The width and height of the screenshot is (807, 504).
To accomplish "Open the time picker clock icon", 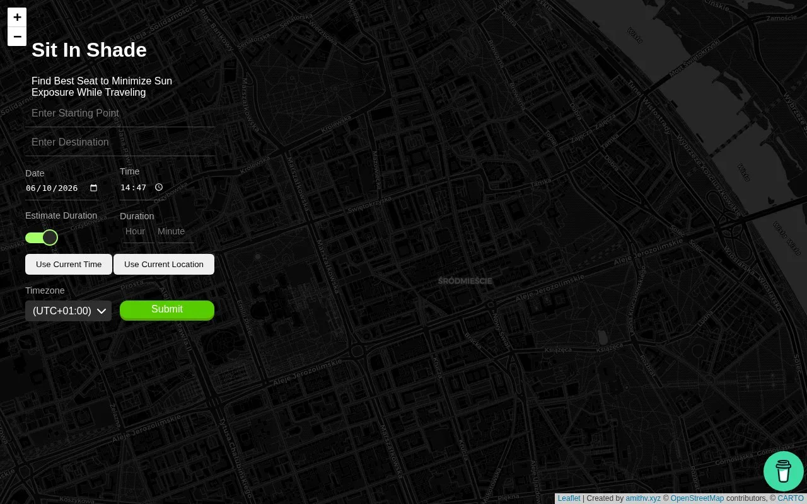I will [x=159, y=187].
